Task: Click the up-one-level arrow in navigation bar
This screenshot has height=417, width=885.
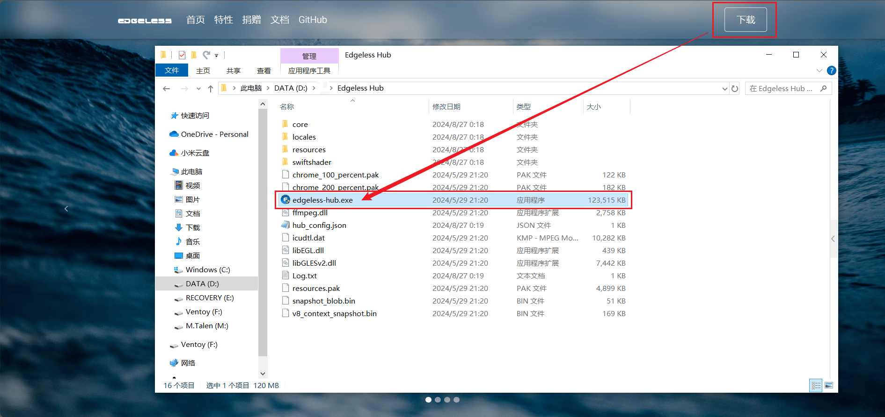Action: pyautogui.click(x=211, y=88)
